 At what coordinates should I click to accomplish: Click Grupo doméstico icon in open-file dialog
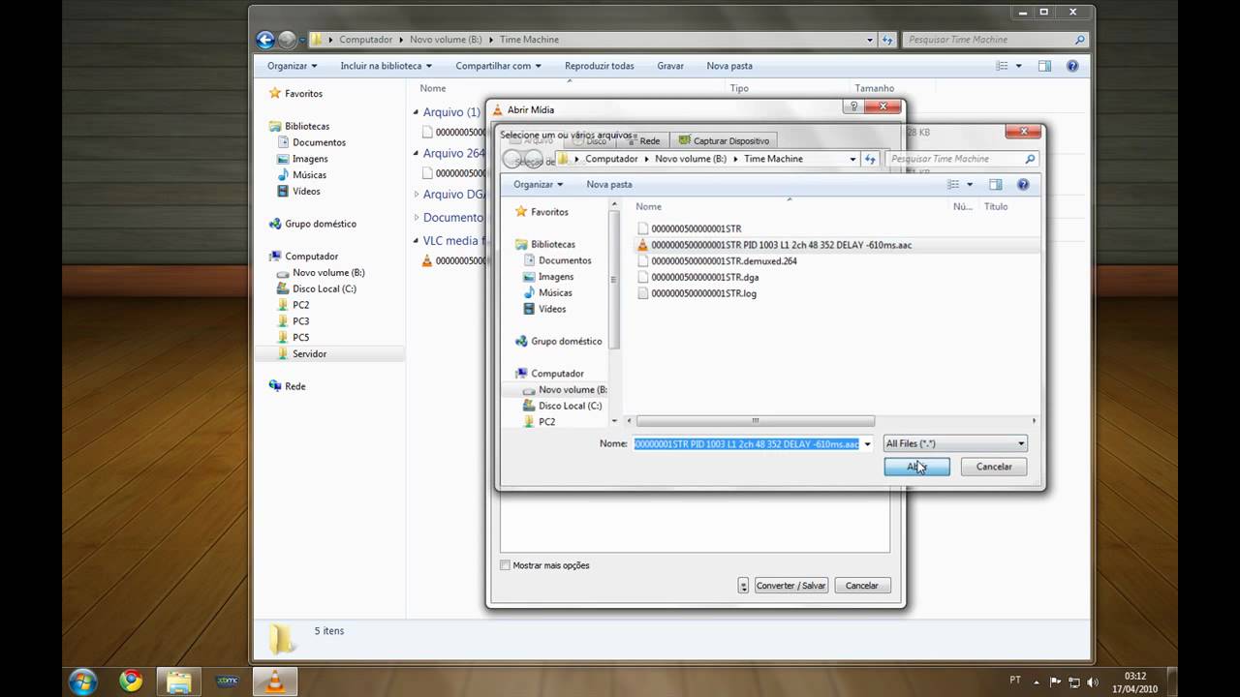pyautogui.click(x=521, y=341)
